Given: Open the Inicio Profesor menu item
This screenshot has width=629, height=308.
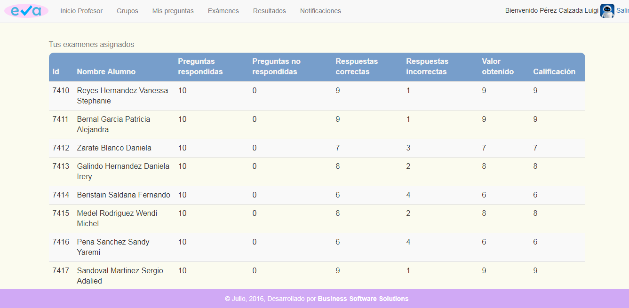Looking at the screenshot, I should pyautogui.click(x=81, y=10).
